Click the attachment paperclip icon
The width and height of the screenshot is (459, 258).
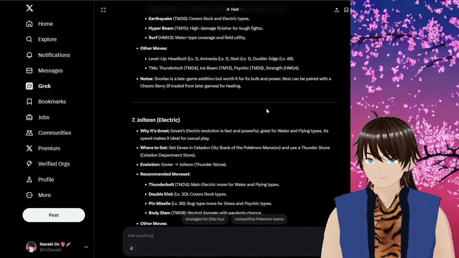coord(131,248)
